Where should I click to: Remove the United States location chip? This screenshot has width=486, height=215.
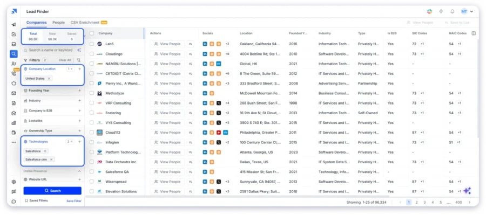coord(49,79)
